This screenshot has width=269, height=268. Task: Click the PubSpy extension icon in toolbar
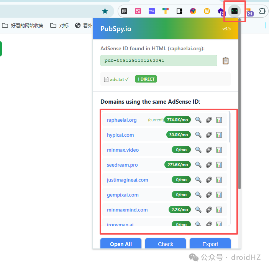(235, 12)
